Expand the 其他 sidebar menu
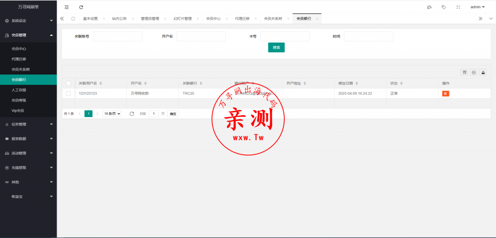The height and width of the screenshot is (238, 496). coord(29,182)
